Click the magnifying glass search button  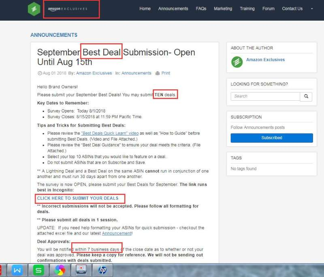point(306,96)
